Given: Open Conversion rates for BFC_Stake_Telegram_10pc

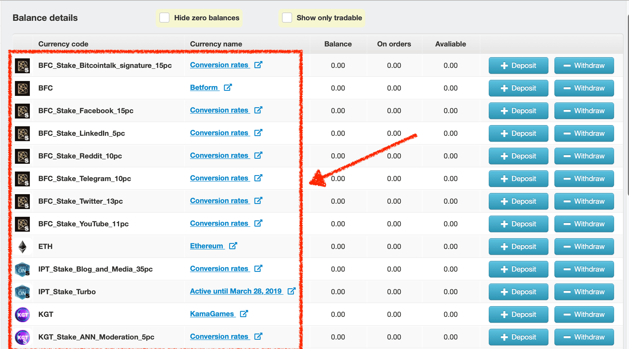Looking at the screenshot, I should coord(219,178).
